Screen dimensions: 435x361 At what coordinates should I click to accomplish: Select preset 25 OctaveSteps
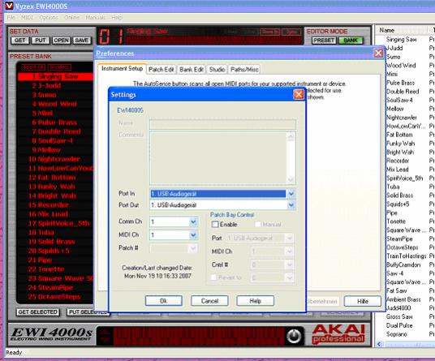coord(55,297)
